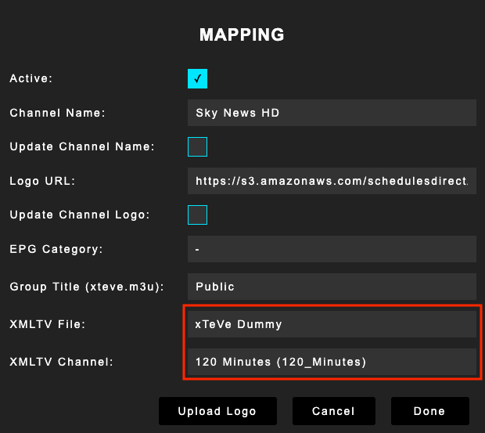This screenshot has width=485, height=433.
Task: Click the "XMLTV Channel:" label
Action: point(60,362)
